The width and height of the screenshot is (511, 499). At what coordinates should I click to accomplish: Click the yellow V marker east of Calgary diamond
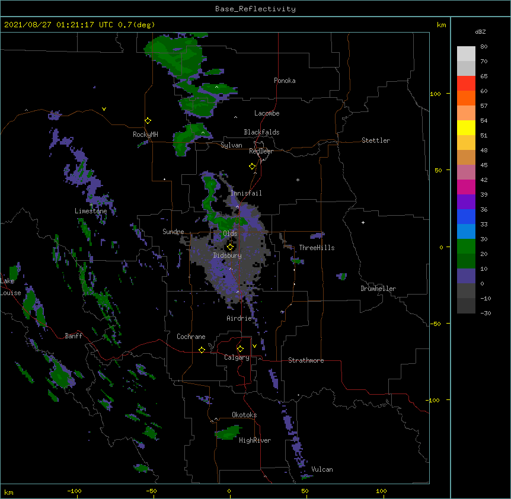click(254, 346)
